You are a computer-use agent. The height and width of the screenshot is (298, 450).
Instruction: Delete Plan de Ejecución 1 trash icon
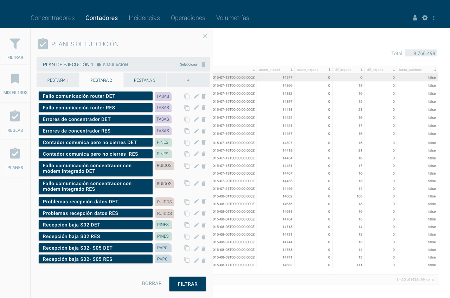click(x=204, y=65)
